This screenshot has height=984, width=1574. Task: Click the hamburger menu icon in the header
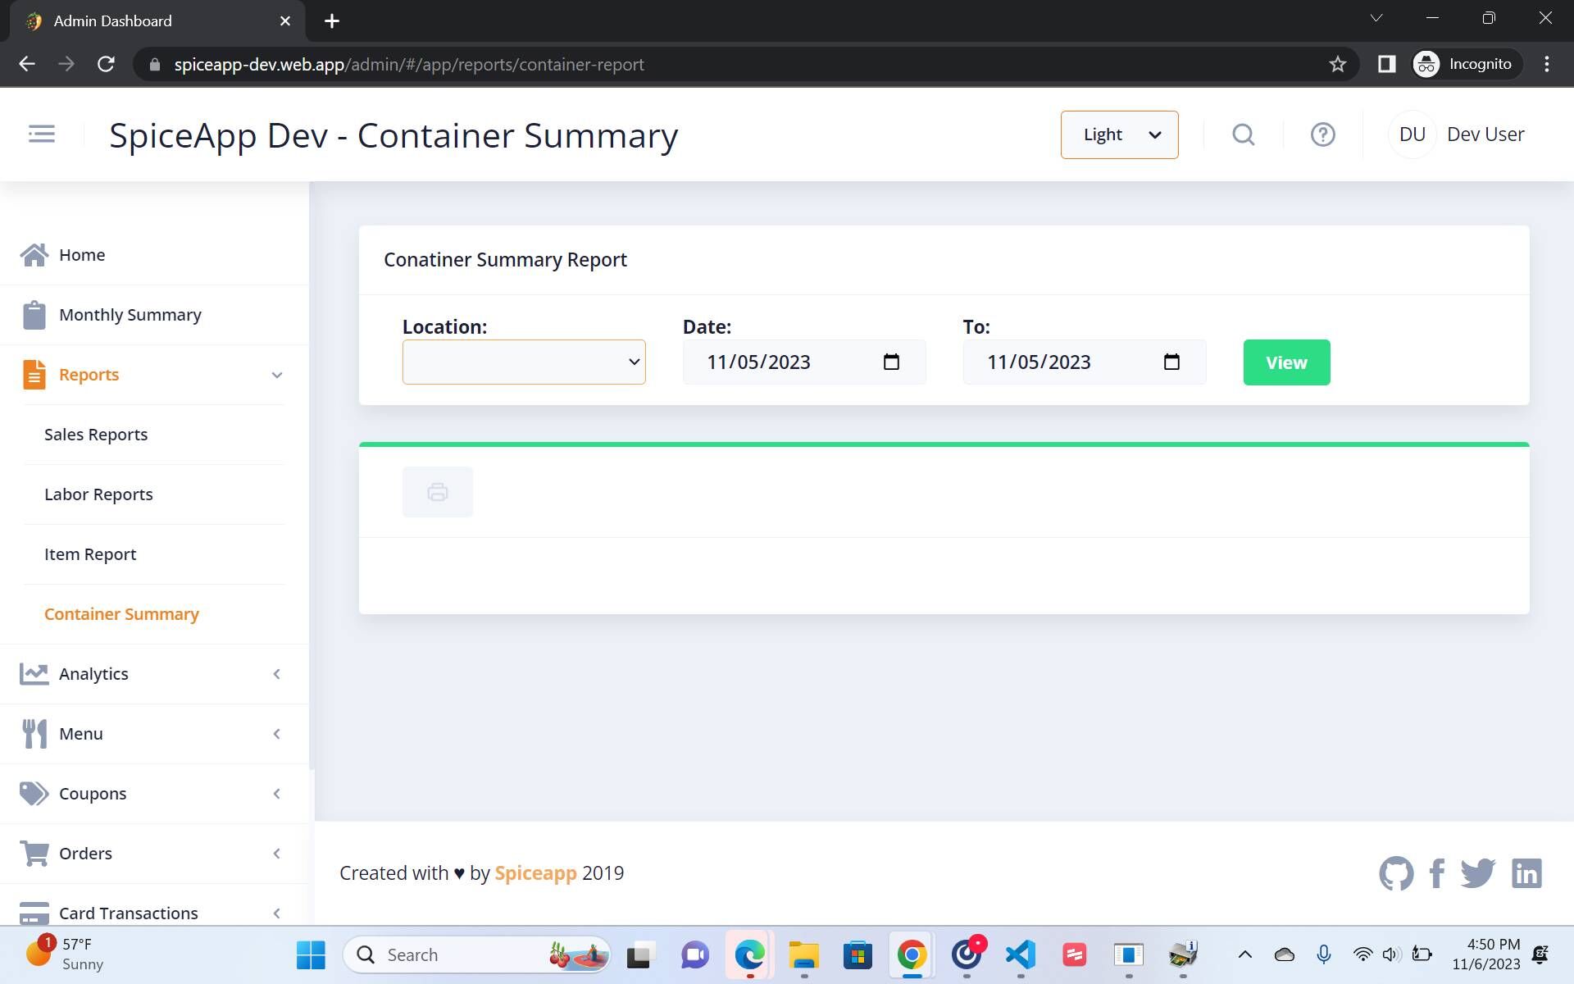click(x=41, y=134)
